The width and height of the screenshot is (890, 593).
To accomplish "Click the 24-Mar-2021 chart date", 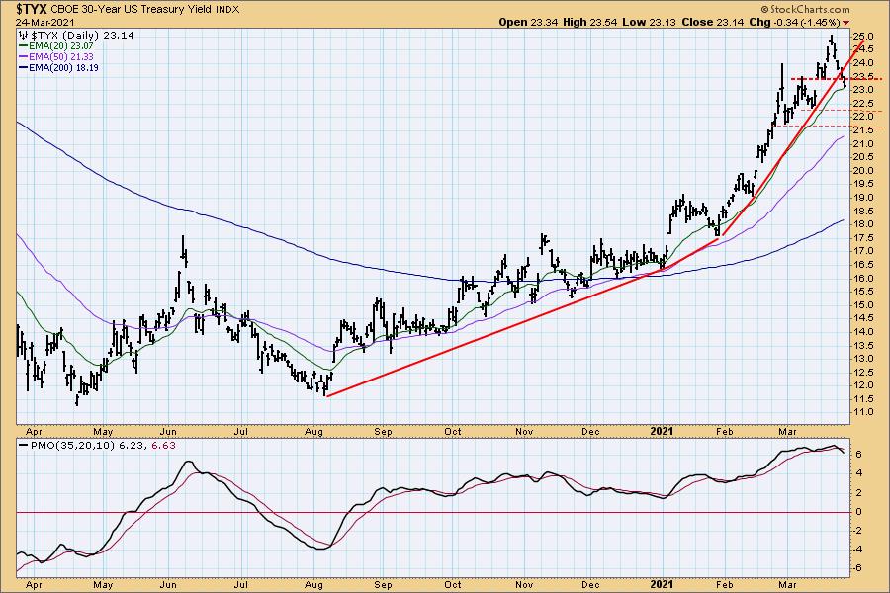I will (x=33, y=19).
